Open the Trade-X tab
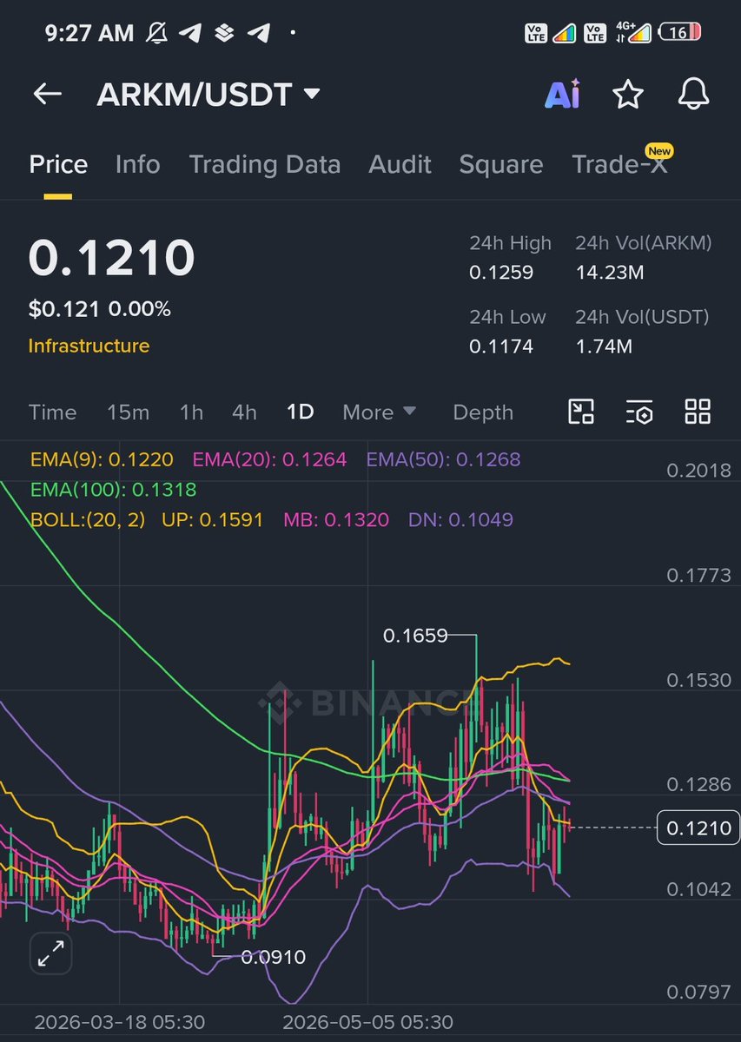 (620, 164)
